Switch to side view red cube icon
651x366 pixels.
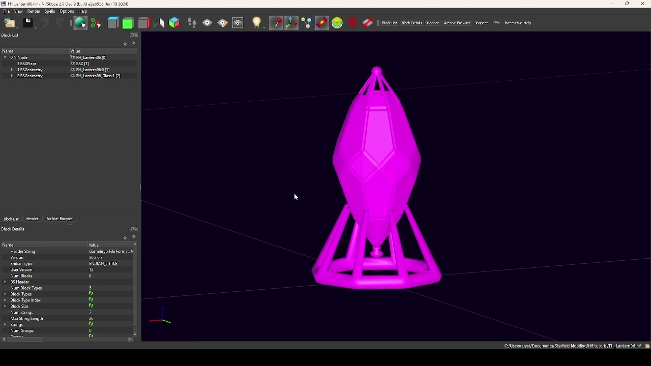click(x=144, y=23)
